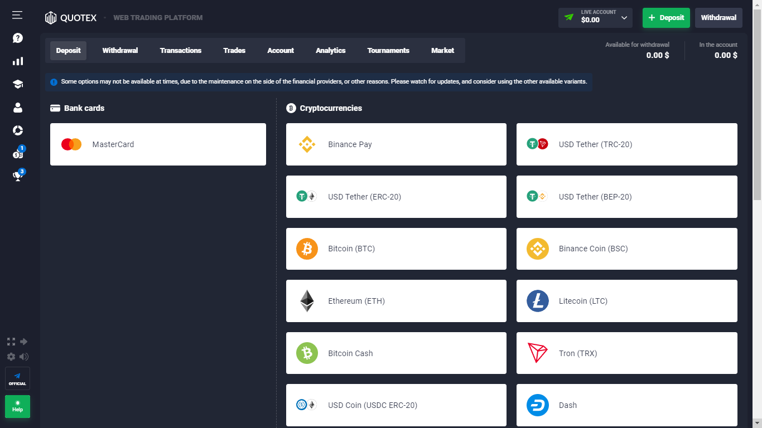Switch to the Withdrawal tab
Viewport: 762px width, 428px height.
pos(120,51)
